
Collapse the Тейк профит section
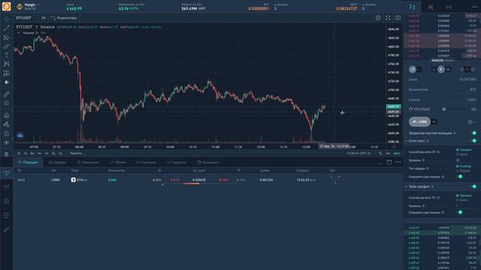click(407, 187)
